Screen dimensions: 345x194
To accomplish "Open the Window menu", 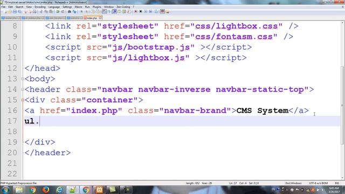I will (109, 7).
